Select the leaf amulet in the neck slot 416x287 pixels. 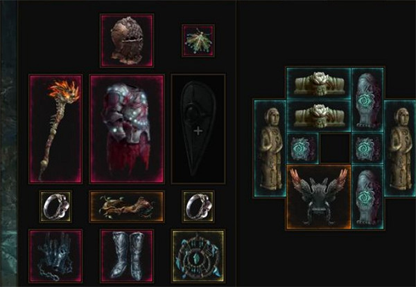click(198, 41)
